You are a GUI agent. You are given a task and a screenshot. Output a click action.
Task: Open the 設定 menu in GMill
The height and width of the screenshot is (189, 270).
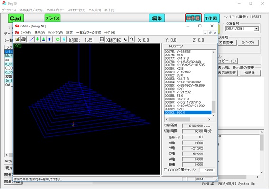[69, 33]
